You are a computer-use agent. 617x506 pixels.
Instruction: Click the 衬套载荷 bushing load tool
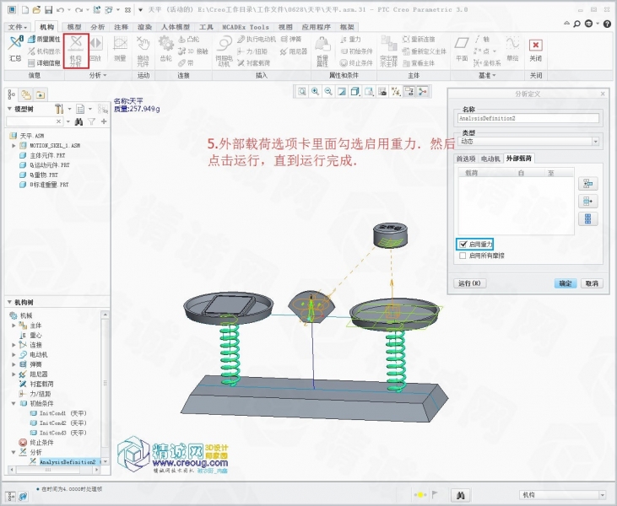pos(254,63)
